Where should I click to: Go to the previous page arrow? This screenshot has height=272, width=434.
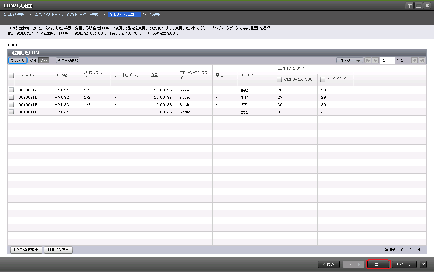click(x=375, y=61)
